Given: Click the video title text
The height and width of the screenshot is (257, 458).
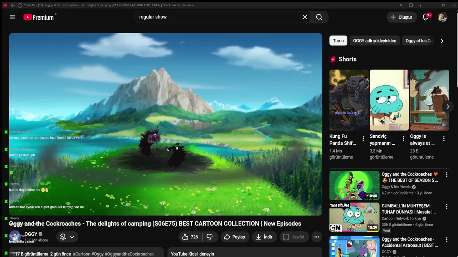Looking at the screenshot, I should click(155, 223).
